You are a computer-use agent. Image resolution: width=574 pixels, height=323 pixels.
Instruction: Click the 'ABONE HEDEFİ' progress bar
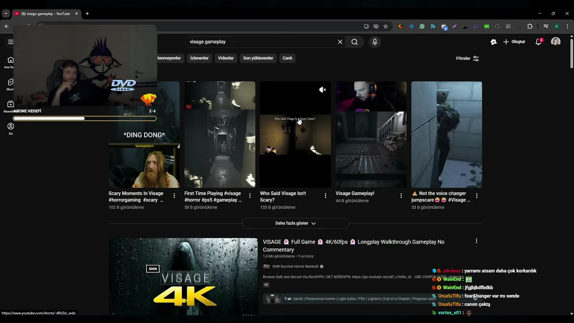[85, 118]
